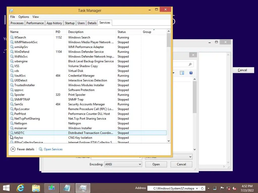Open the Encoding ANSI dropdown
This screenshot has height=193, width=258.
pyautogui.click(x=123, y=164)
